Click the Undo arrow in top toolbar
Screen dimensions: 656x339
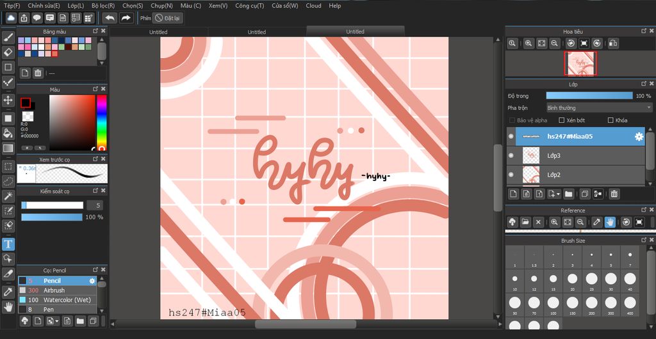[x=110, y=18]
